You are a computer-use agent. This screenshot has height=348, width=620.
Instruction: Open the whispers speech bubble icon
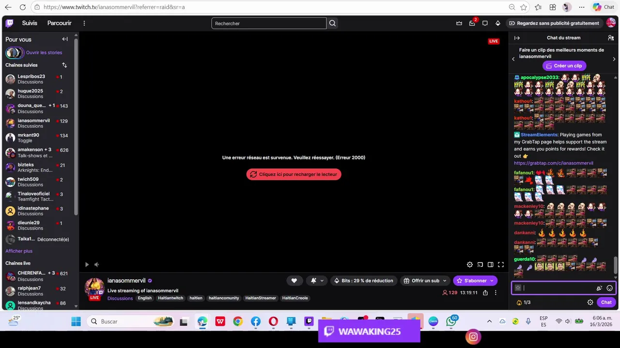(485, 23)
